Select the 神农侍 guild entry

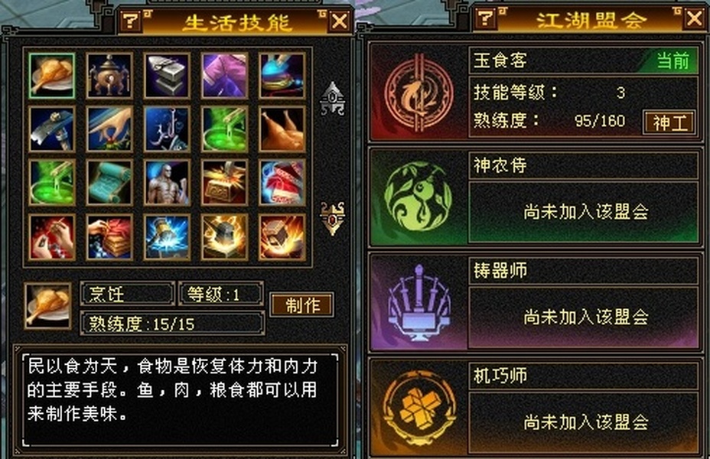(535, 197)
